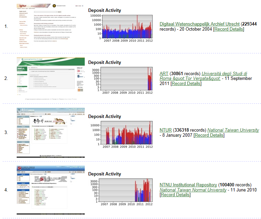
Task: Open the ART repository link
Action: [164, 74]
